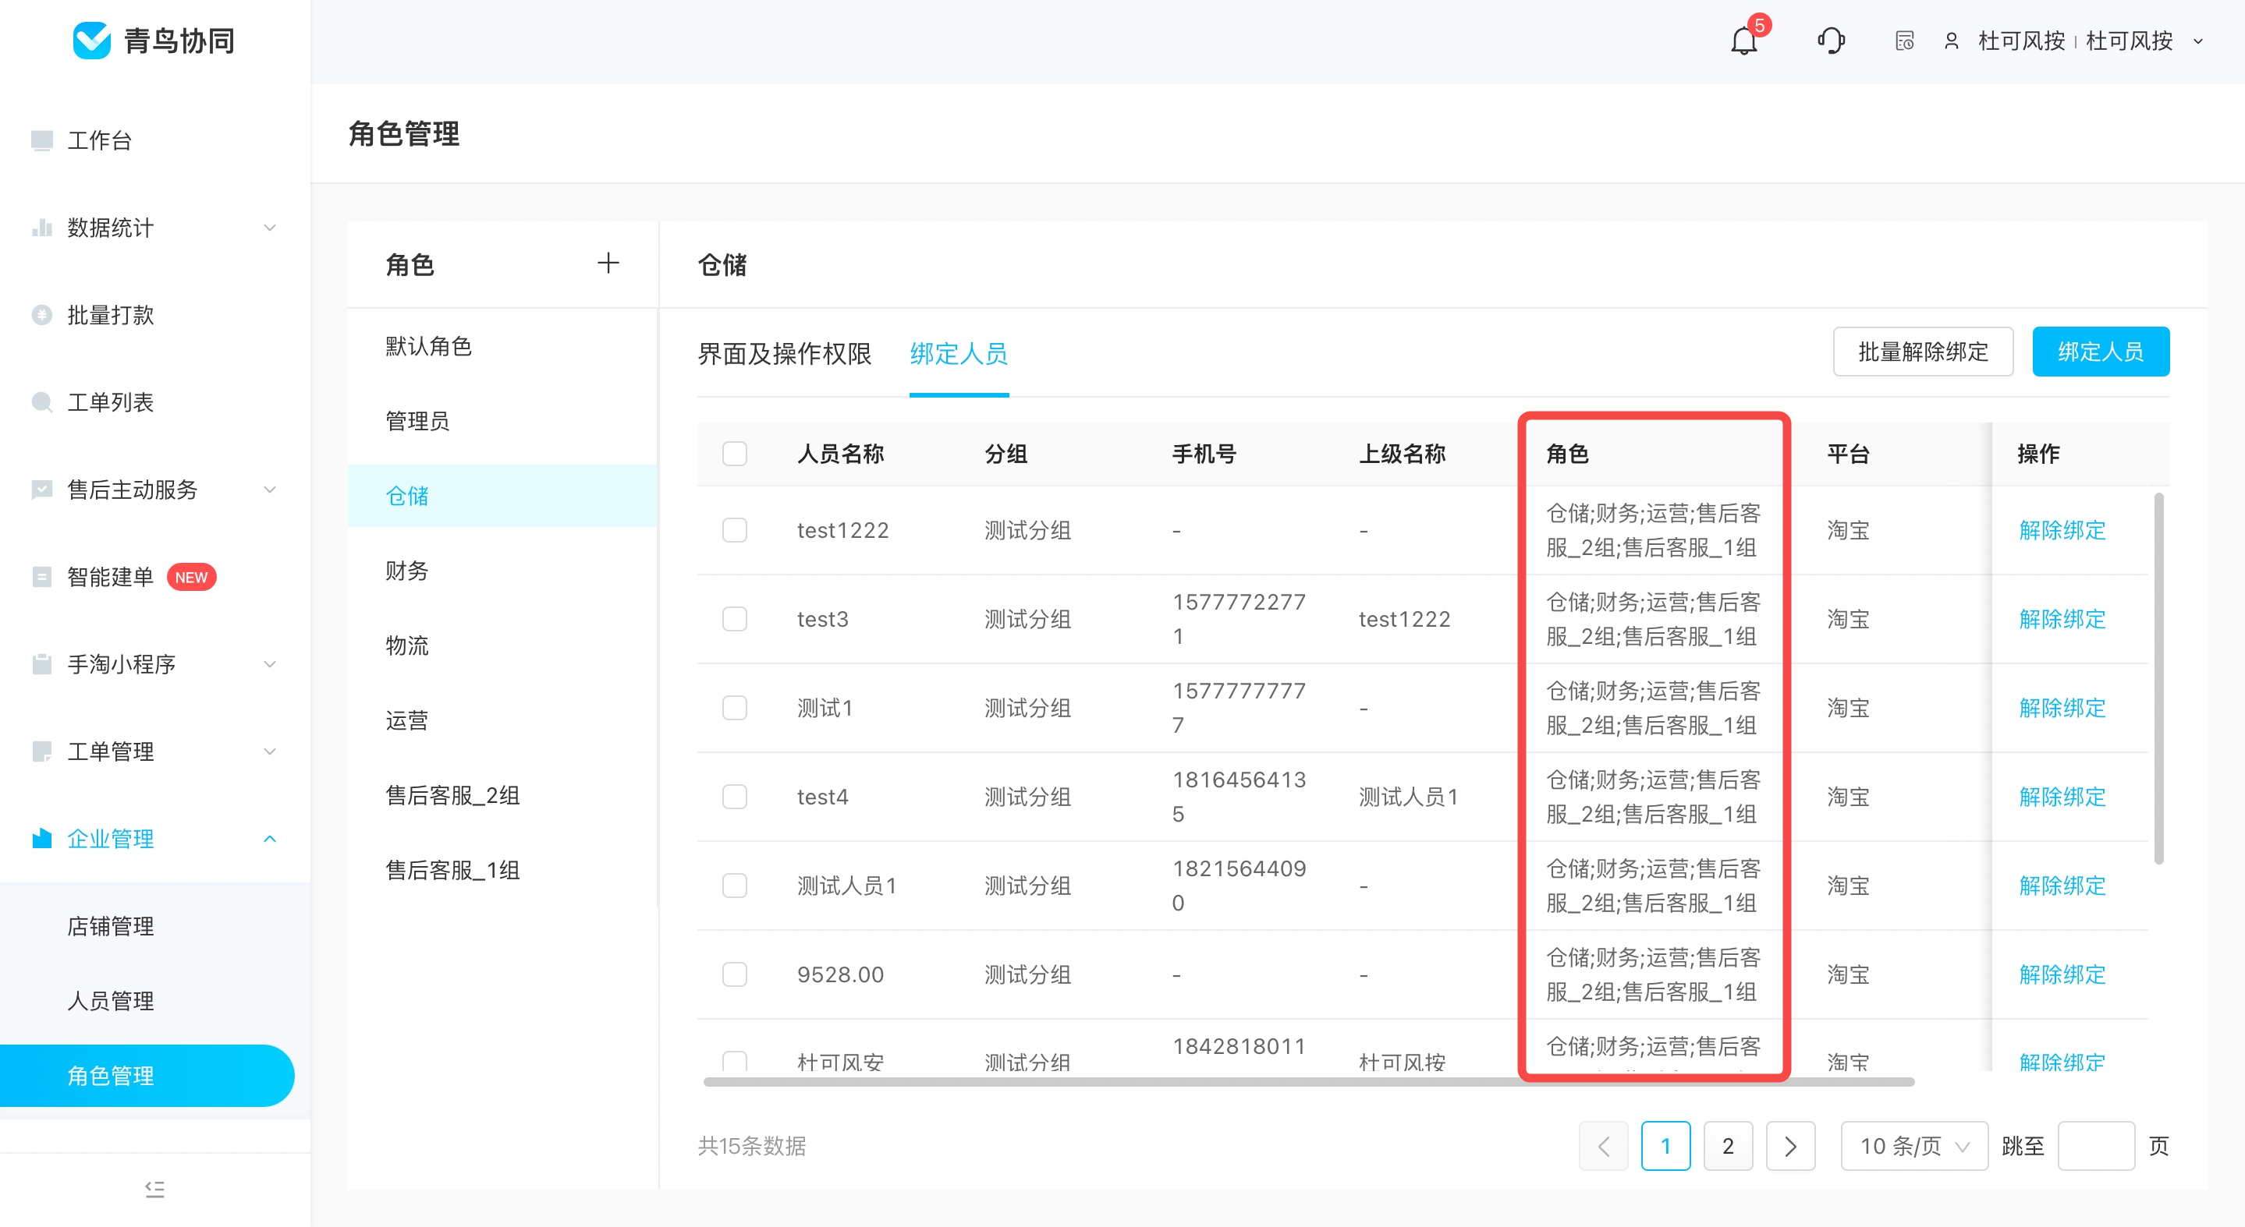Screen dimensions: 2245x1227
Task: Open 角色管理 submenu item
Action: pyautogui.click(x=147, y=1076)
